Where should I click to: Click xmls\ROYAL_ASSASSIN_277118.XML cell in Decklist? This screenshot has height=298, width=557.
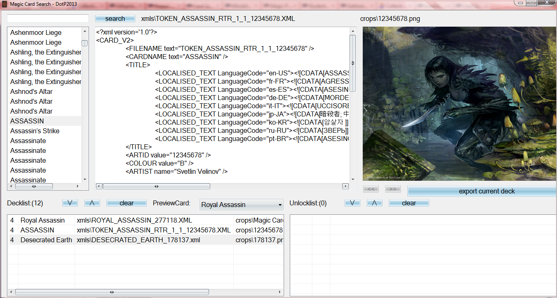coord(134,220)
